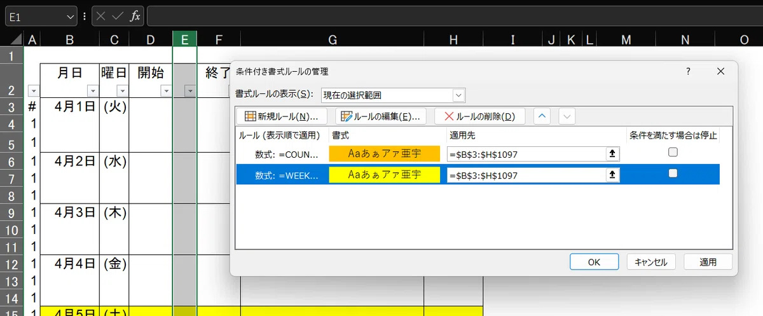Click the 4月3日 date cell
The image size is (763, 316).
click(x=69, y=212)
